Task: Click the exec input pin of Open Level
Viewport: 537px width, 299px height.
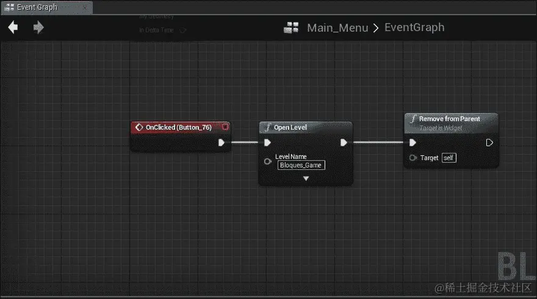Action: pos(267,142)
